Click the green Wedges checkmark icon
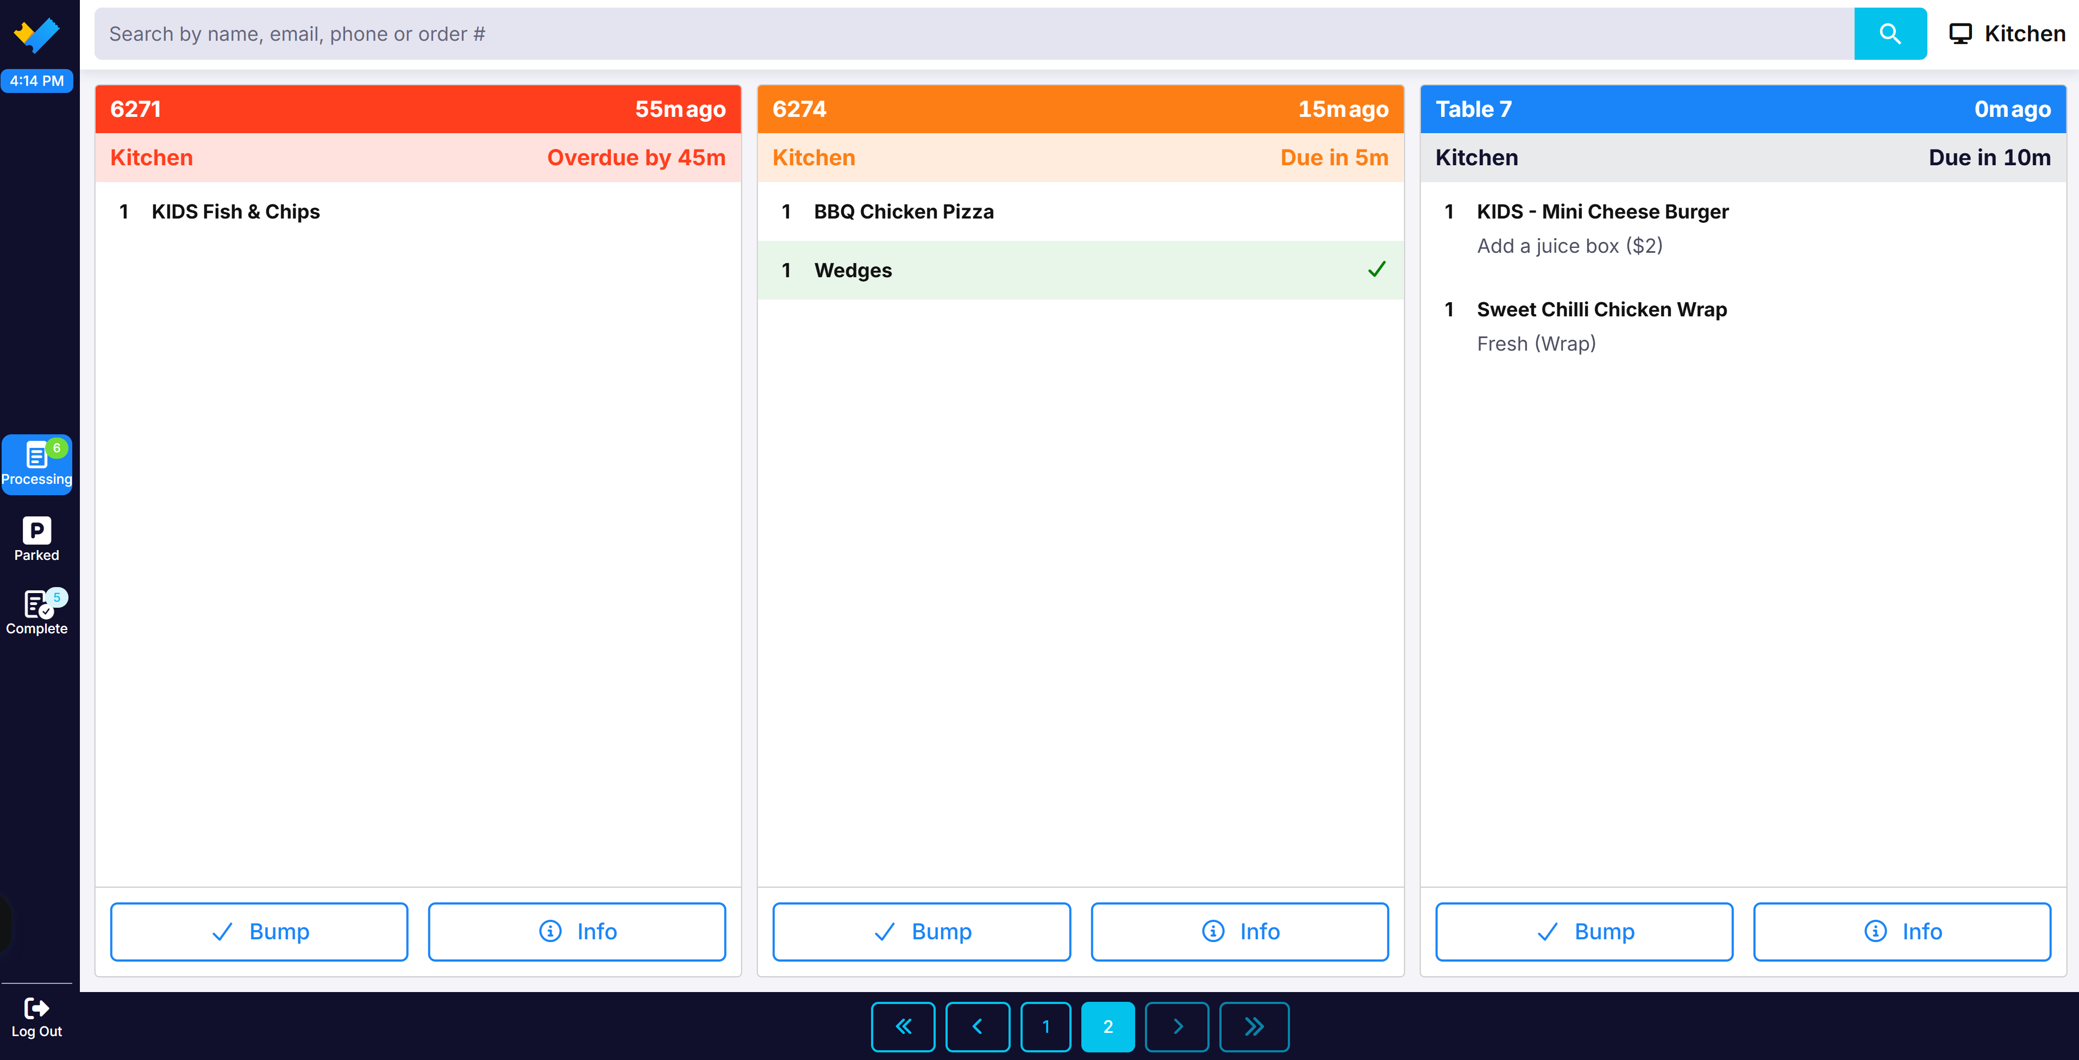 click(1377, 270)
